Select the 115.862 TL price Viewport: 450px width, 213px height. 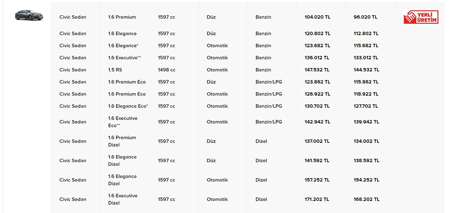point(366,82)
